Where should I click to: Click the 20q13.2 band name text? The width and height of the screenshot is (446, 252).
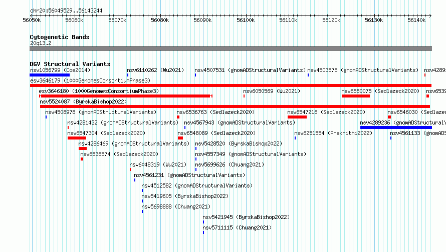41,43
